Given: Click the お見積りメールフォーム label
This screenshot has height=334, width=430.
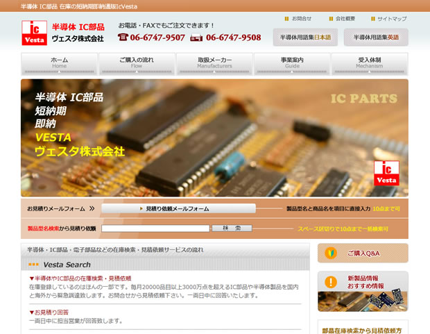Looking at the screenshot, I should point(56,208).
